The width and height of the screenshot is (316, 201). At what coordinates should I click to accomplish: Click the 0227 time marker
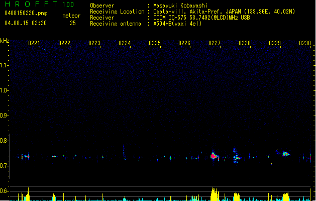[x=215, y=43]
